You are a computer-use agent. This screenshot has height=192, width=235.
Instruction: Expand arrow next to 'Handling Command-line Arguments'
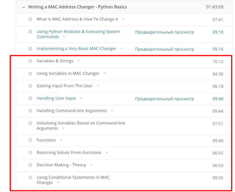coord(112,111)
